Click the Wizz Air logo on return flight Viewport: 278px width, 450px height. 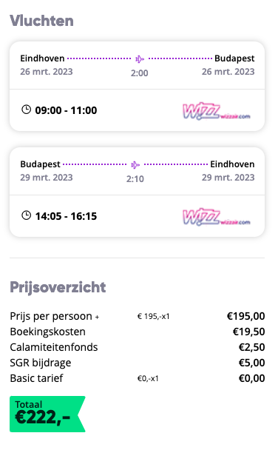point(217,217)
